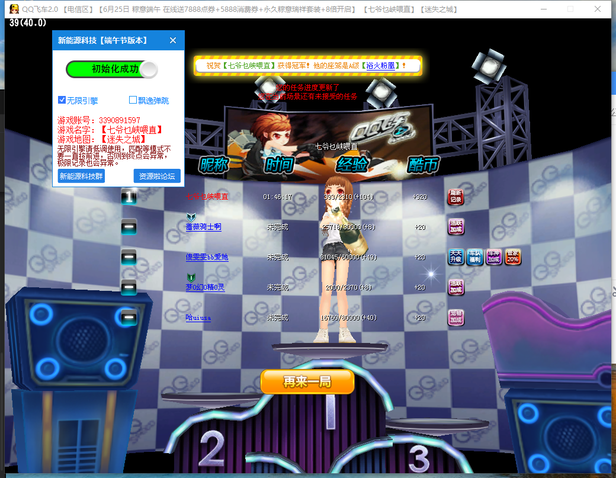
Task: Click the team emblem above 蔷薇骑士啊
Action: 191,217
